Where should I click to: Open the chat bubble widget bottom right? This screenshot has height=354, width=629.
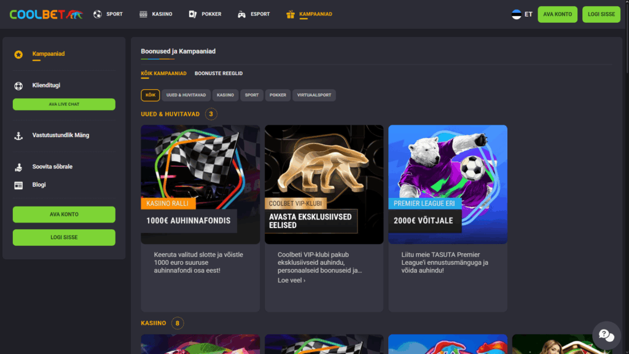pyautogui.click(x=606, y=336)
